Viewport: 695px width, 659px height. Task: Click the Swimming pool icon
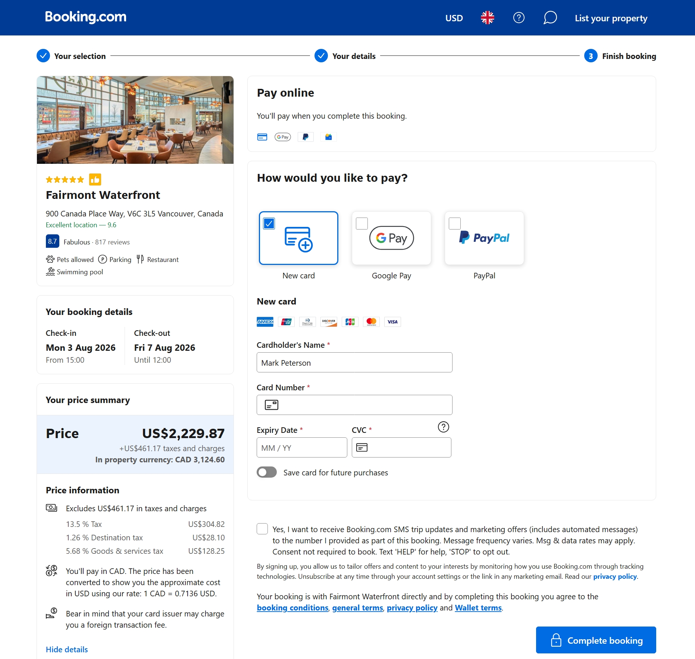[x=50, y=272]
